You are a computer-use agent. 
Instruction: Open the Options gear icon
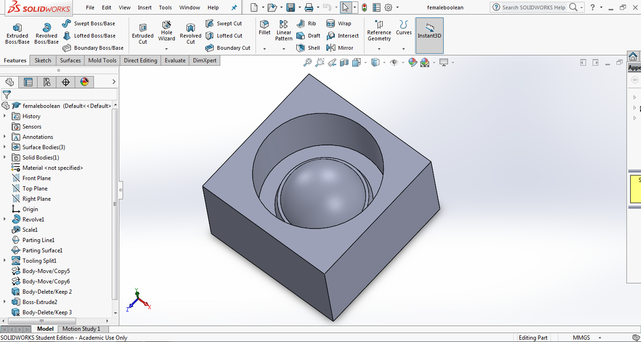coord(388,8)
